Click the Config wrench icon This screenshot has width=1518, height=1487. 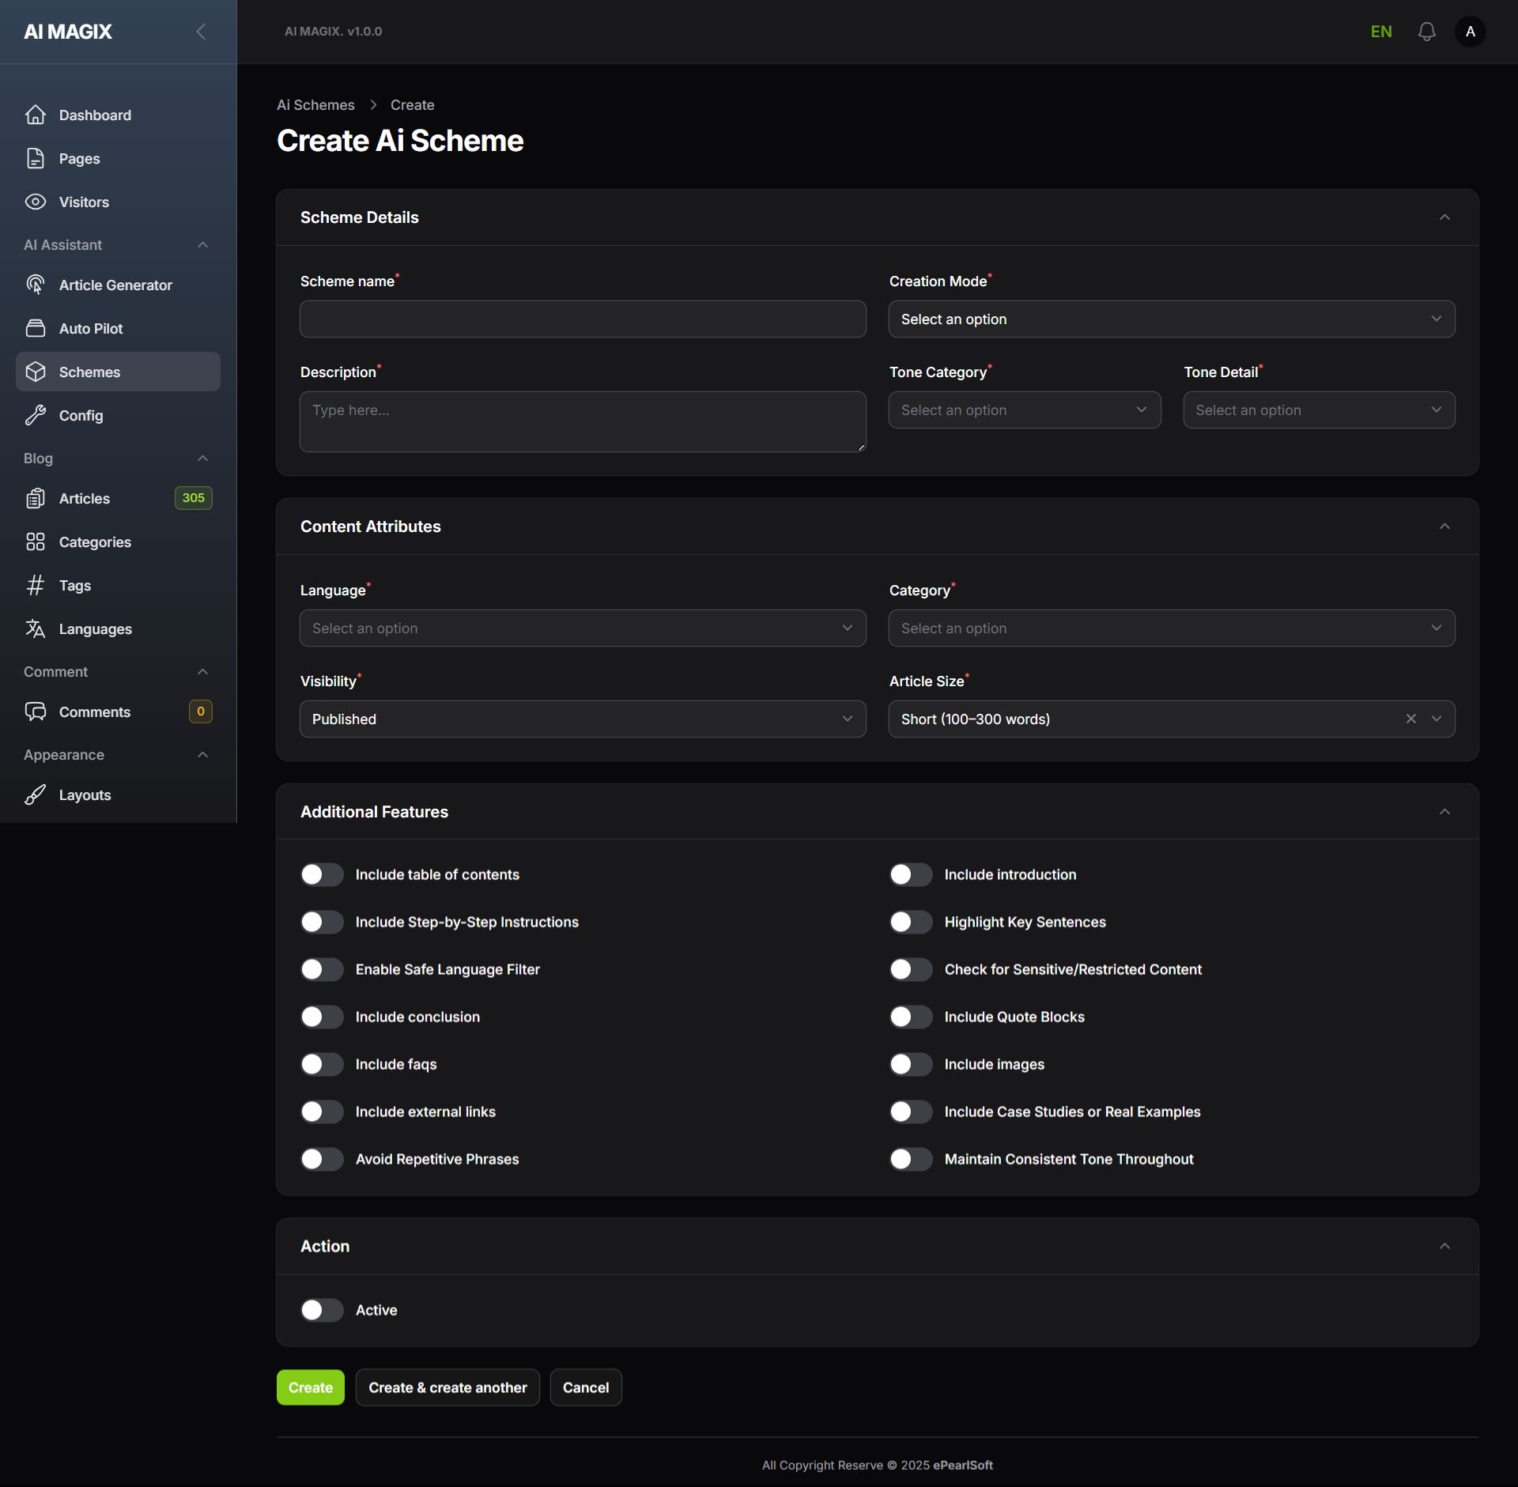tap(36, 415)
